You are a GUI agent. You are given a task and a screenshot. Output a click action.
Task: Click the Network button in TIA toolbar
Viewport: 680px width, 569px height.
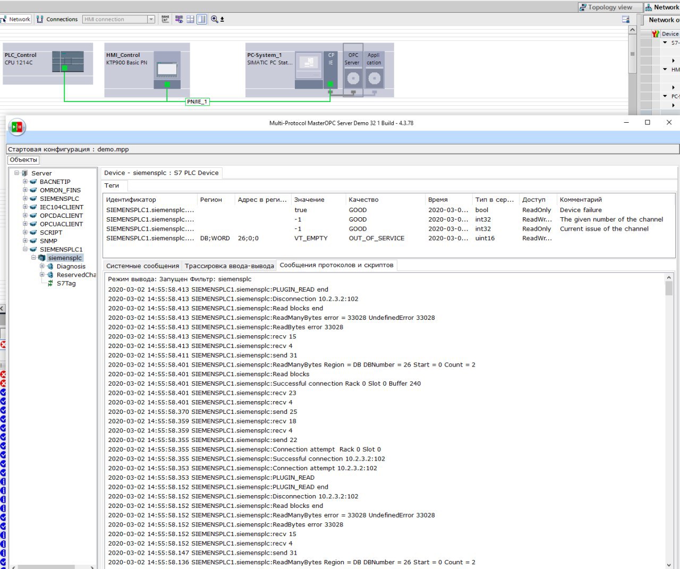click(x=16, y=19)
